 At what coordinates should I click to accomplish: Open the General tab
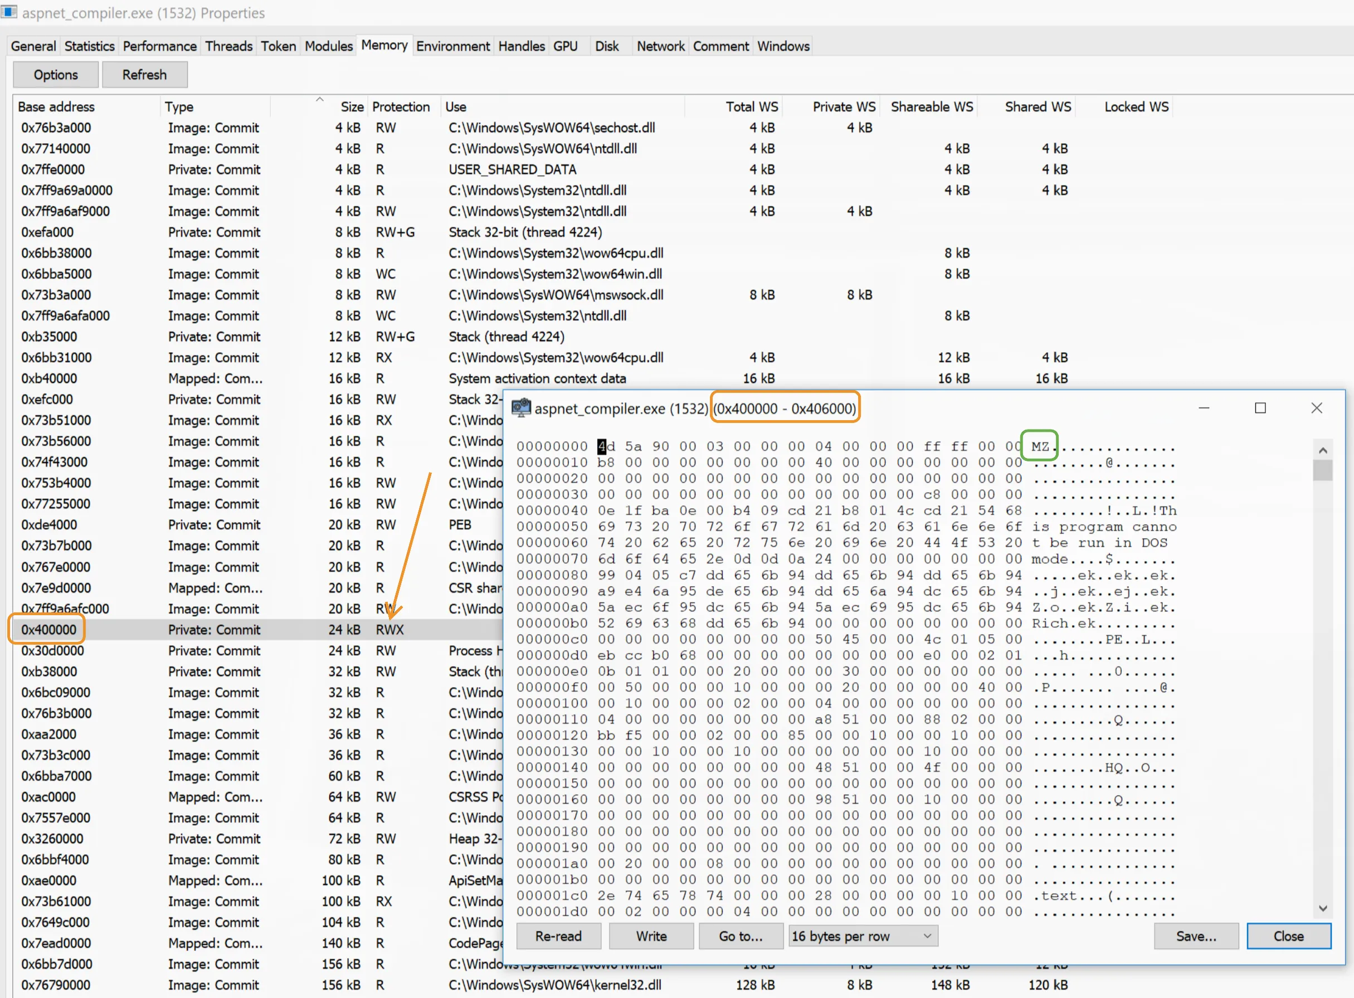pyautogui.click(x=33, y=46)
